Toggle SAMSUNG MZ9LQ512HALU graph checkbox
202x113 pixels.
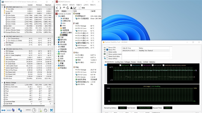pos(163,65)
